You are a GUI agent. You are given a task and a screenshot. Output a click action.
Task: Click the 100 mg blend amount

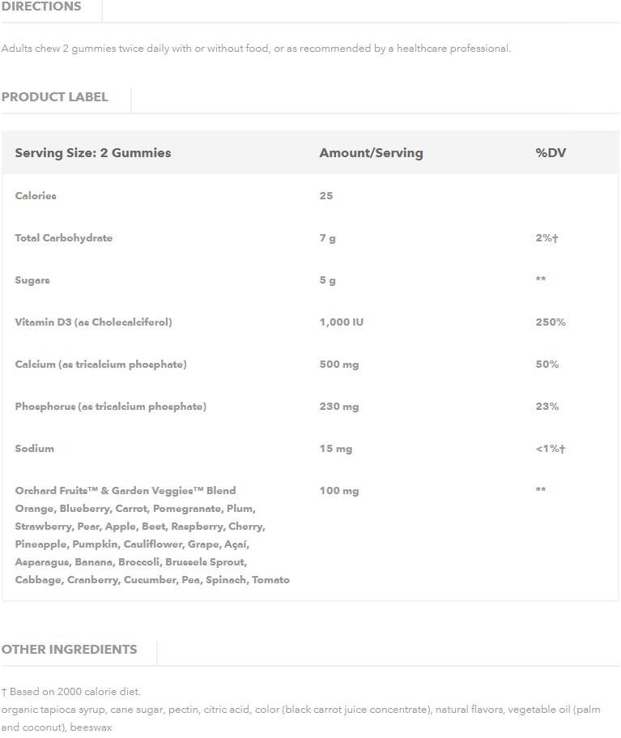(338, 491)
